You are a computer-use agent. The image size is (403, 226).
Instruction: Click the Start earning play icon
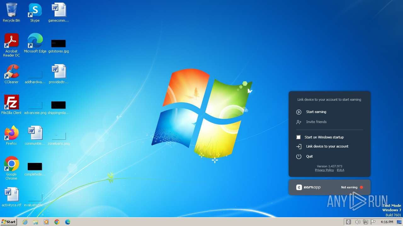coord(299,112)
